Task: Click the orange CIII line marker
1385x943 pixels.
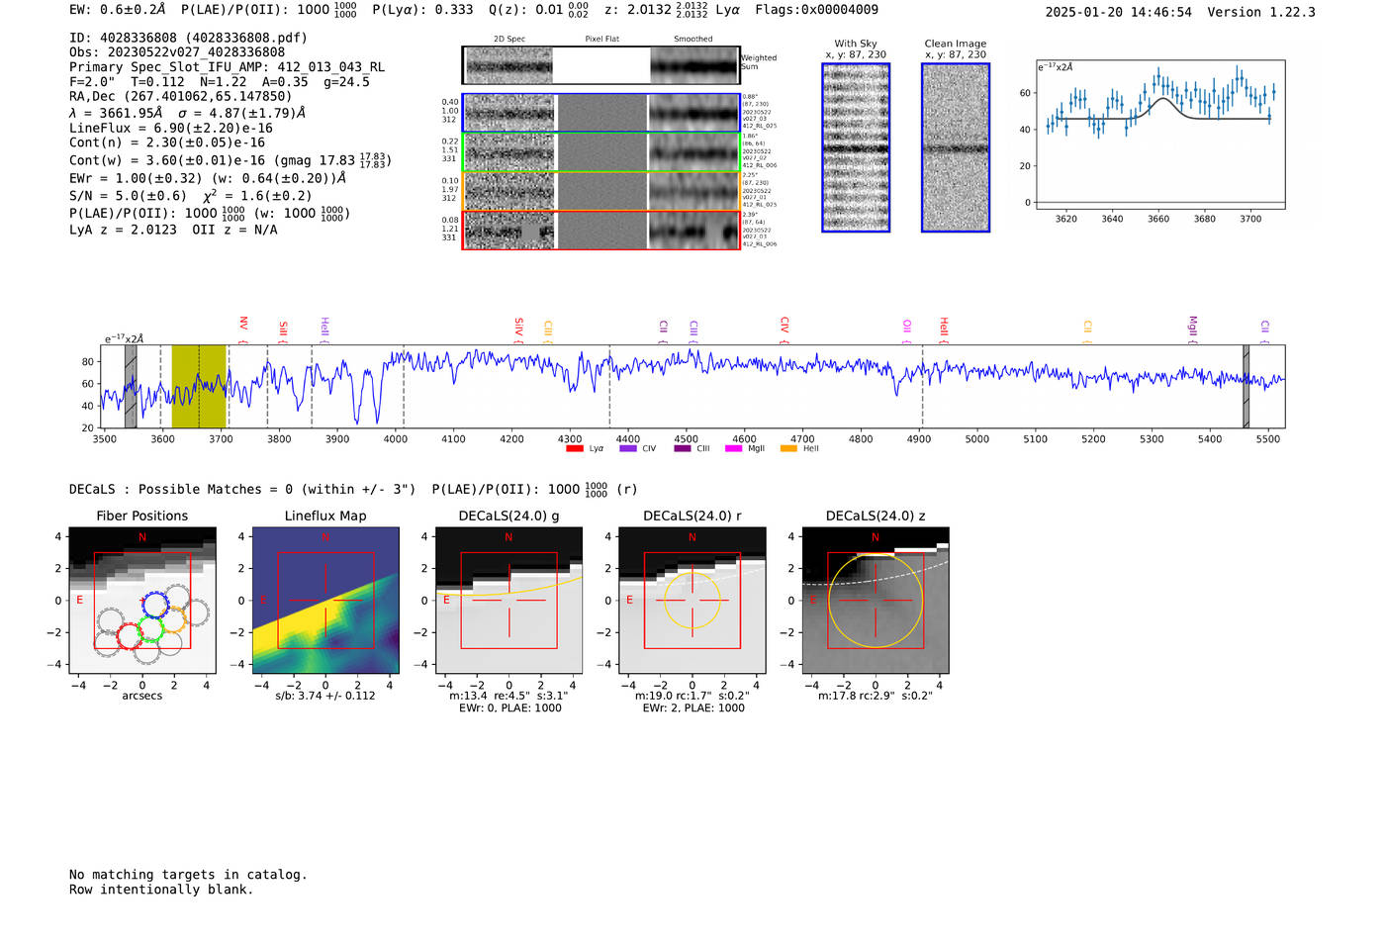Action: [x=547, y=331]
